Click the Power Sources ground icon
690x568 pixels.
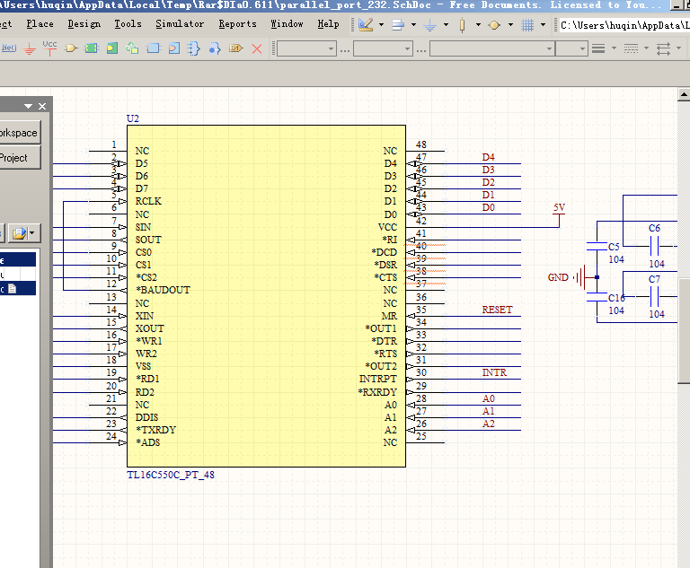pyautogui.click(x=430, y=25)
